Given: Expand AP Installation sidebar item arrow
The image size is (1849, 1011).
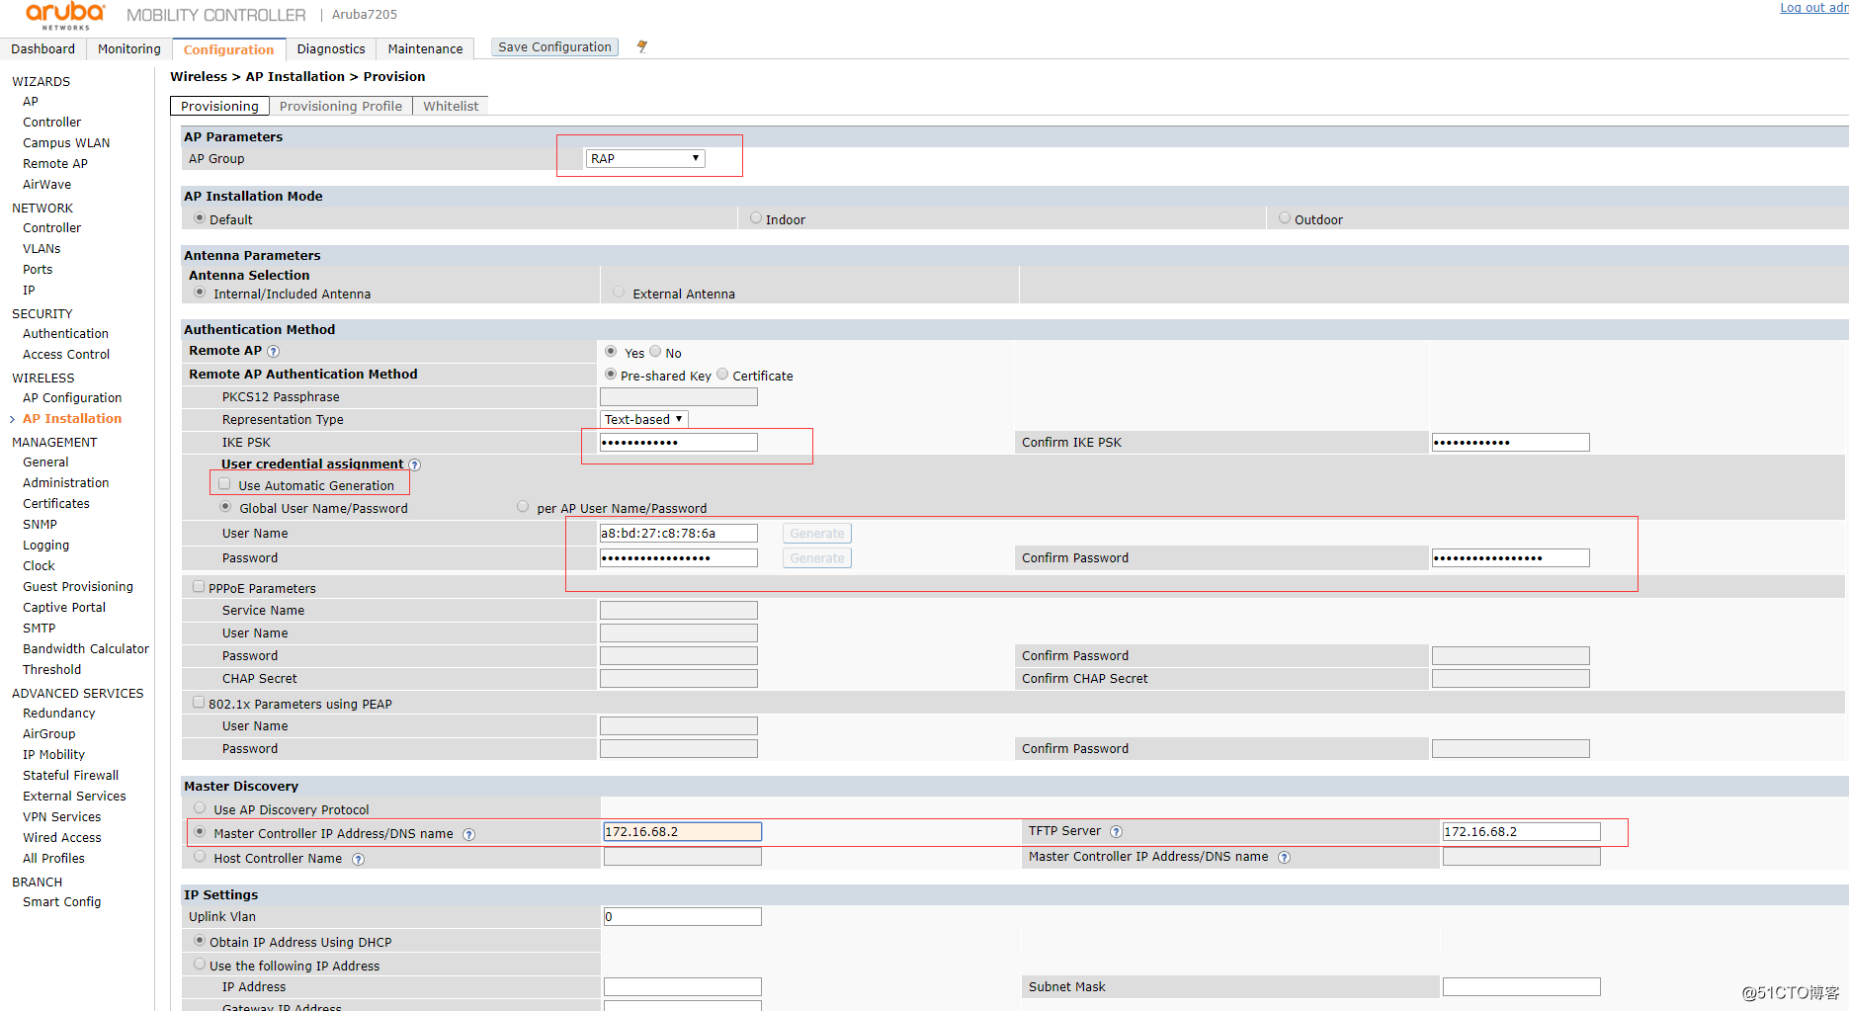Looking at the screenshot, I should click(x=12, y=419).
